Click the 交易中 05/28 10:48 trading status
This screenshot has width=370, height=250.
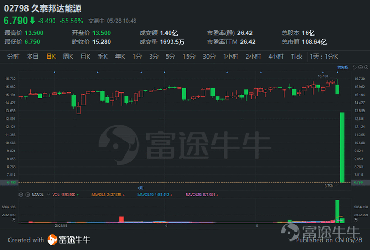pyautogui.click(x=112, y=21)
